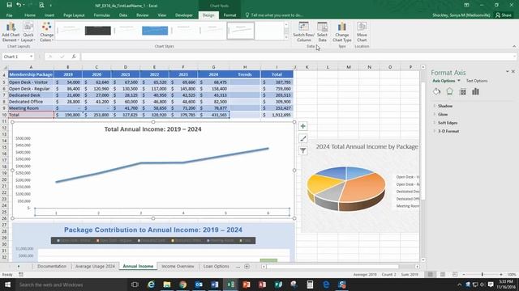
Task: Open the Calculator from the taskbar
Action: 310,285
